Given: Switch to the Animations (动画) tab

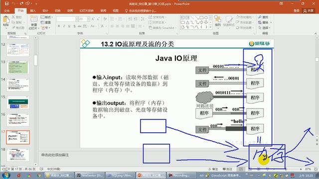Looking at the screenshot, I should 70,10.
